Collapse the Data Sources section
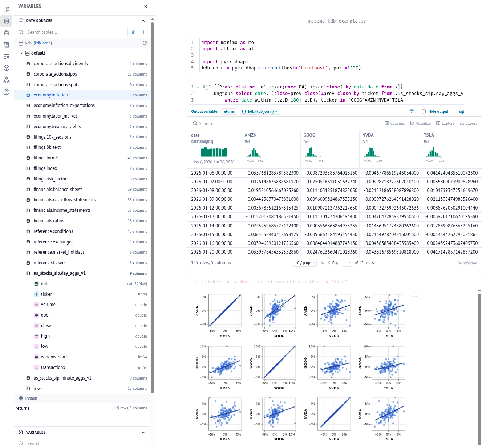This screenshot has width=486, height=445. (x=143, y=21)
